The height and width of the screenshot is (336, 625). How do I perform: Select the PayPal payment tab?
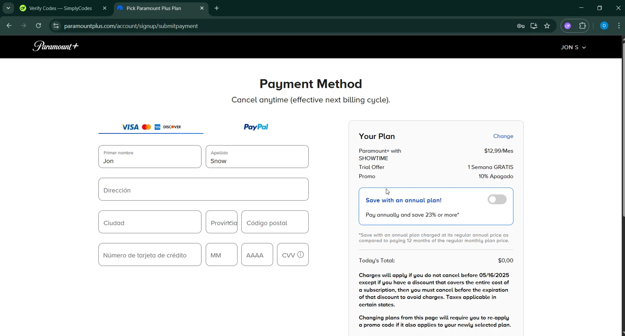point(256,127)
